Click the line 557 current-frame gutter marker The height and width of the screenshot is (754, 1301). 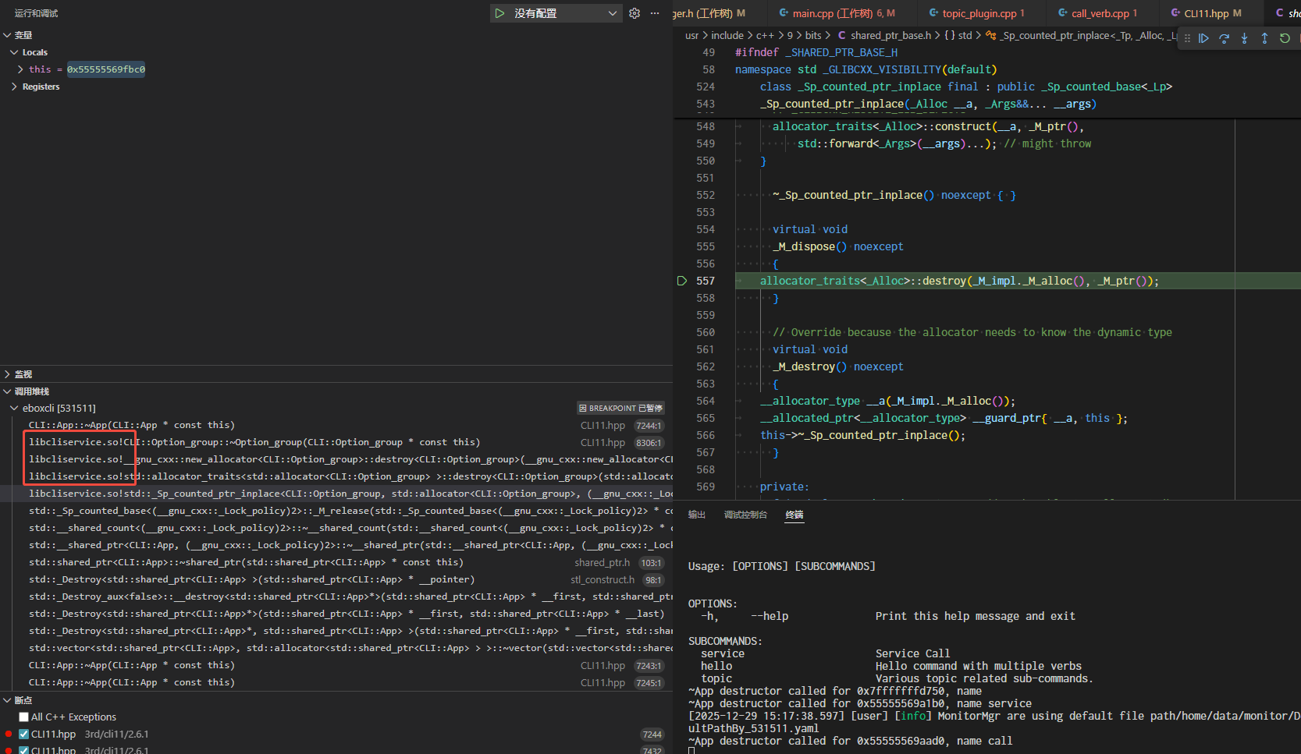tap(682, 281)
